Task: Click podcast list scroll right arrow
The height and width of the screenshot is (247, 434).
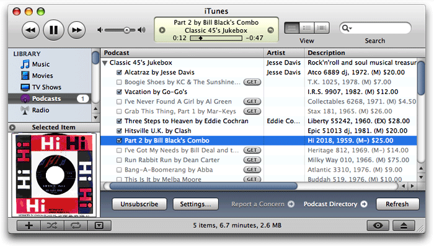Action: click(412, 186)
